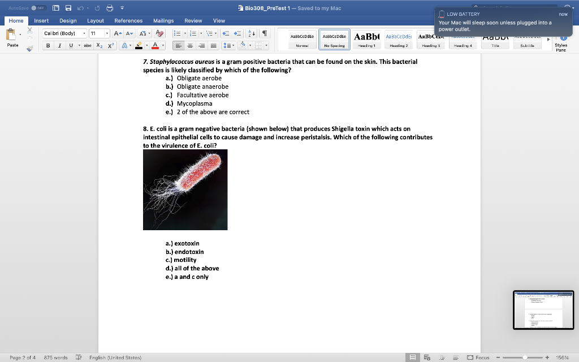Adjust the zoom slider

tap(525, 357)
